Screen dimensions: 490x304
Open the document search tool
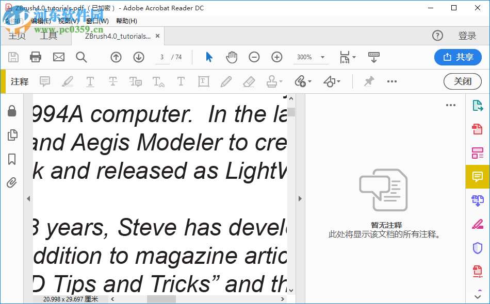click(82, 57)
